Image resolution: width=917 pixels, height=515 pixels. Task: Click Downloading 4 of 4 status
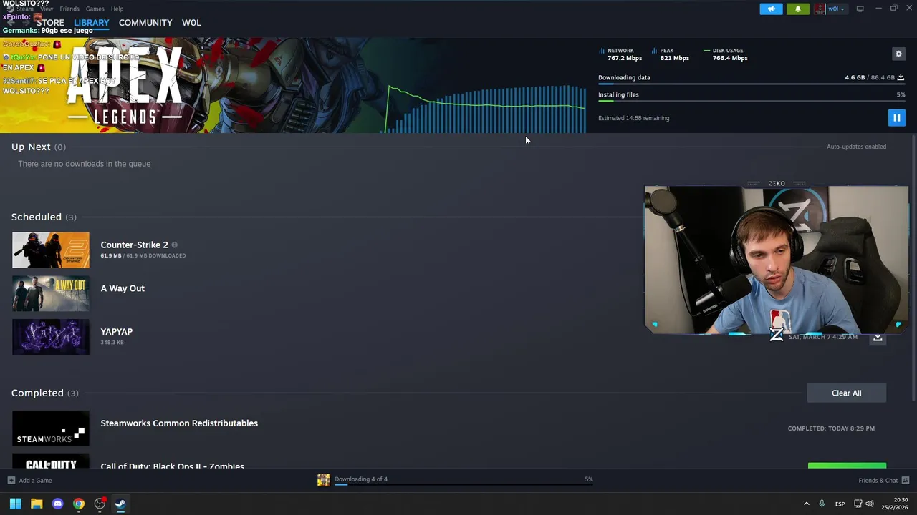click(361, 479)
